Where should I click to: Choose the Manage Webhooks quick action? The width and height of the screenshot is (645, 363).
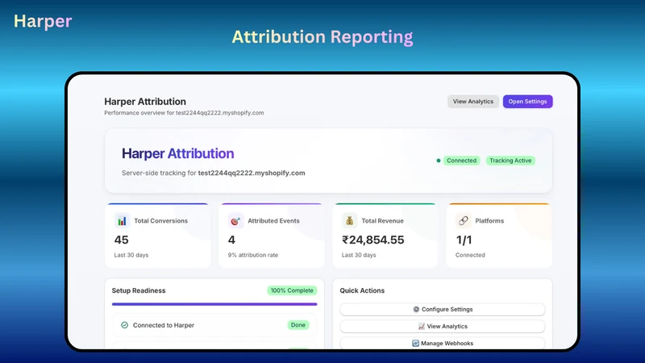tap(442, 343)
